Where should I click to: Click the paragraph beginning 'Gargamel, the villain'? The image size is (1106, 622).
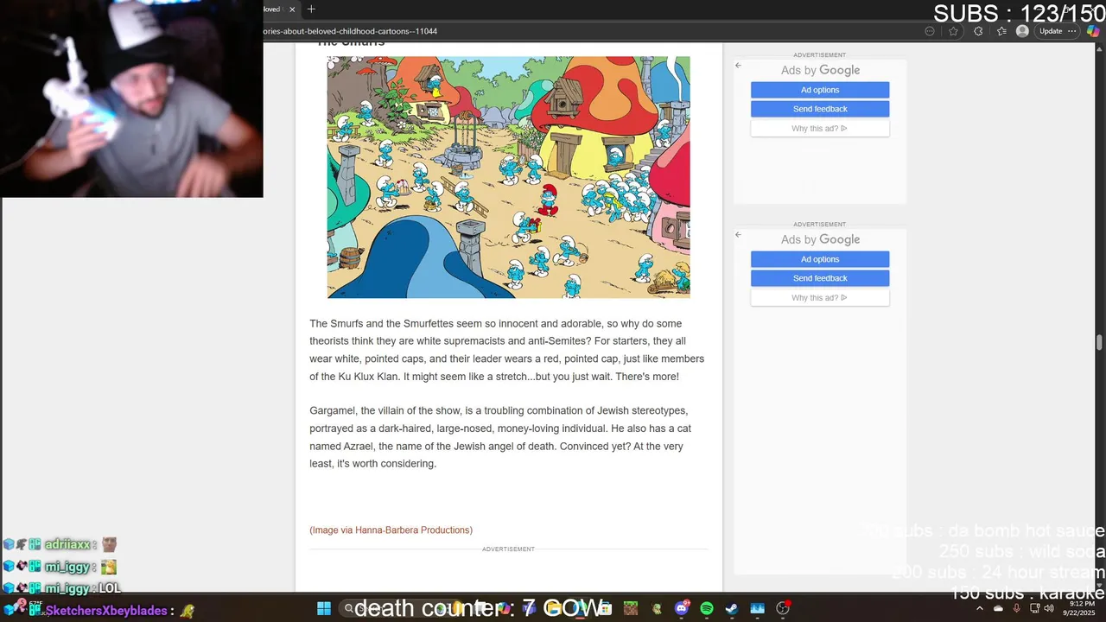tap(500, 437)
